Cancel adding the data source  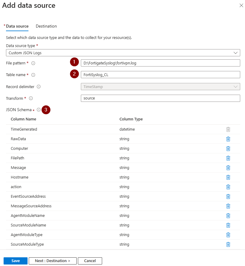pos(90,261)
